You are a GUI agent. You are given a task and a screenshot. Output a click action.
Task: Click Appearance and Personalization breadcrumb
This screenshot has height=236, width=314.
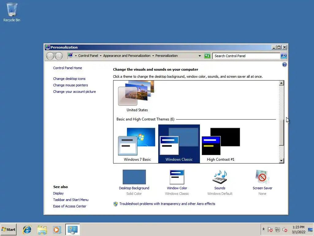click(127, 56)
